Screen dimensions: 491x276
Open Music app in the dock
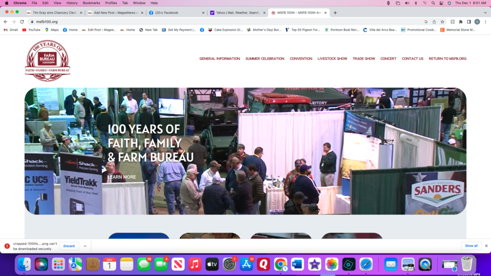tap(195, 264)
